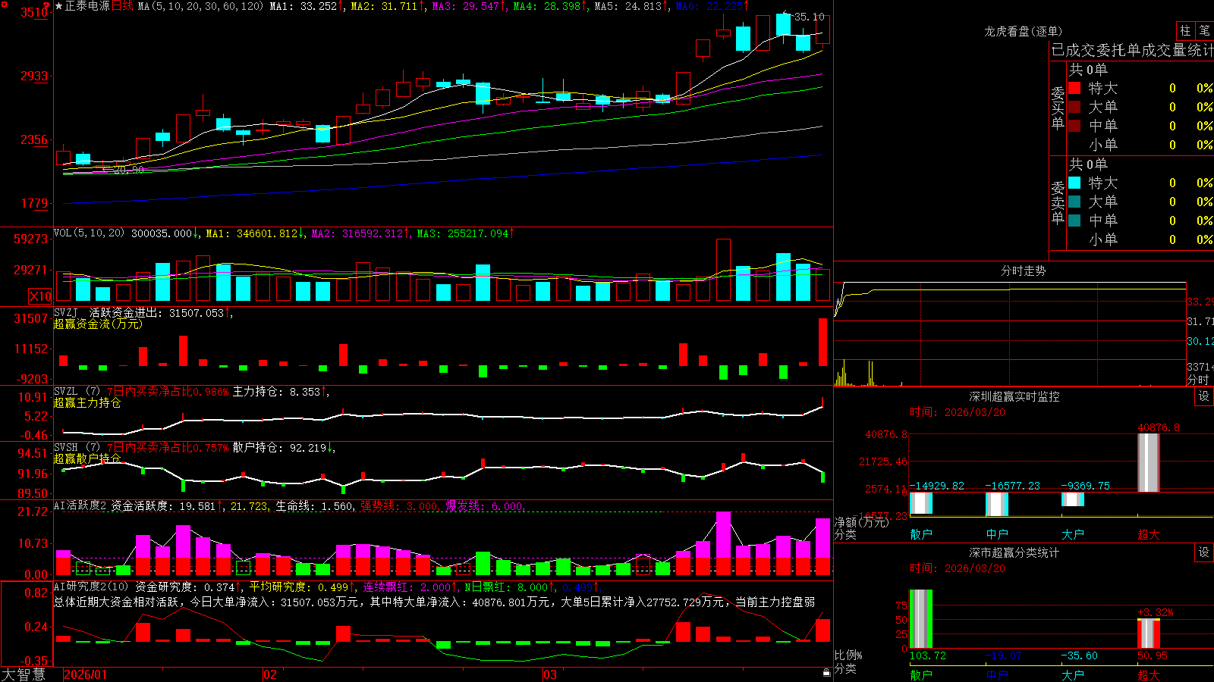
Task: Click 活跃资金进出: 31507.053 value
Action: 160,312
